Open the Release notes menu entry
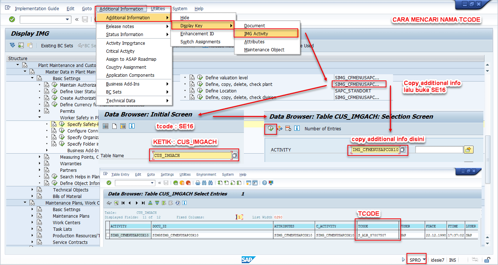The width and height of the screenshot is (498, 265). 120,26
